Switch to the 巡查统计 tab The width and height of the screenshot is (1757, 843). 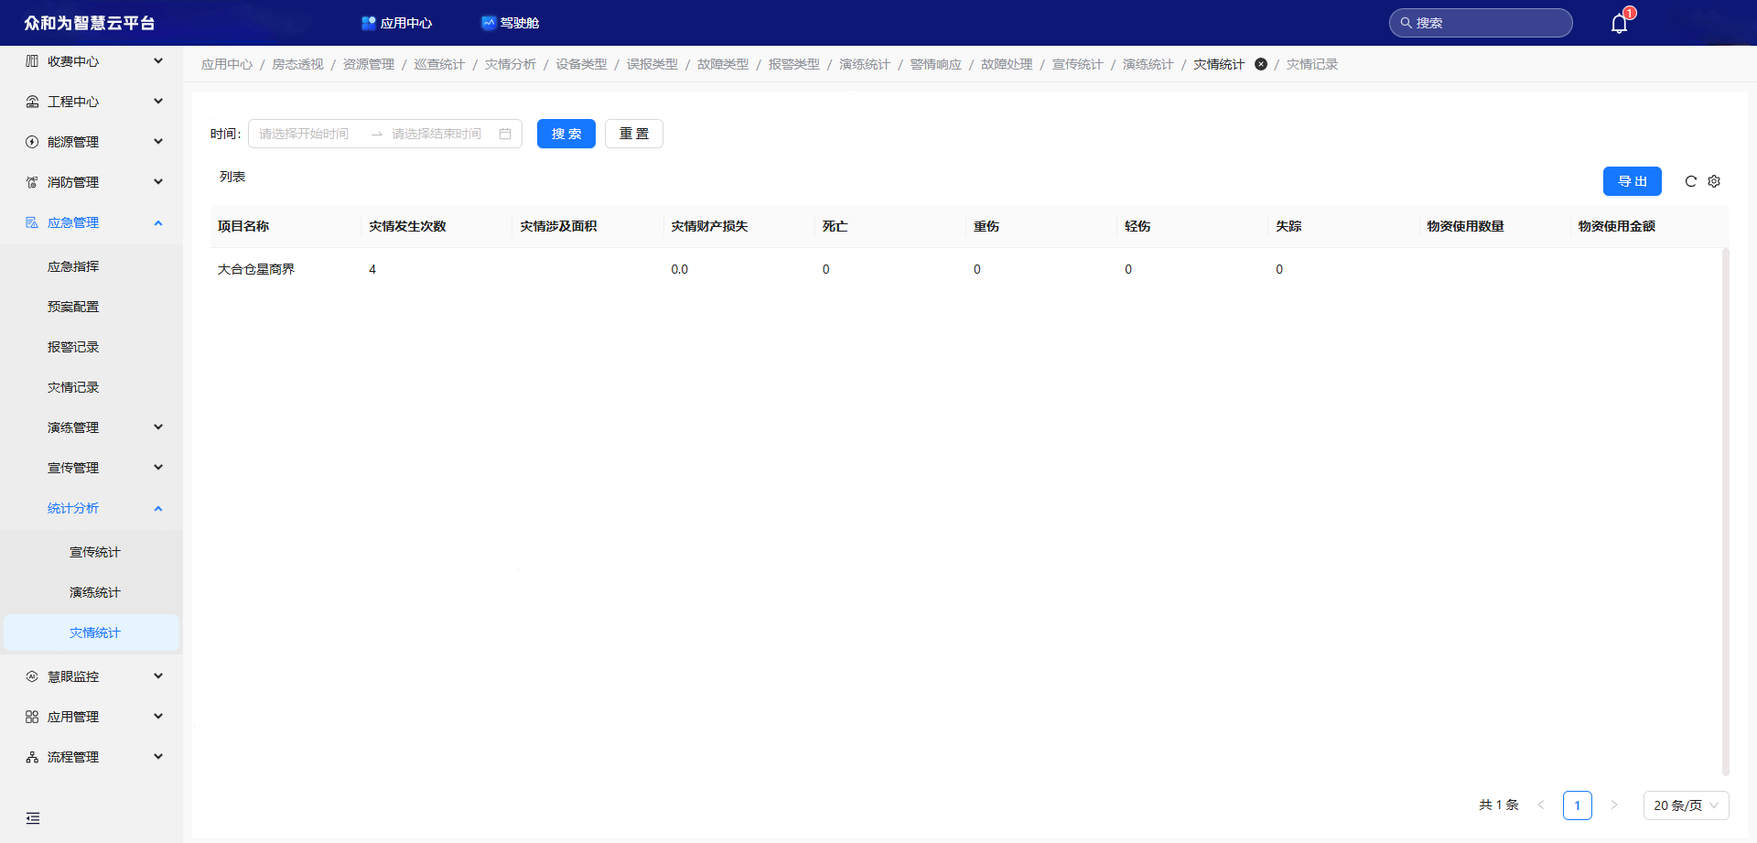pyautogui.click(x=439, y=64)
